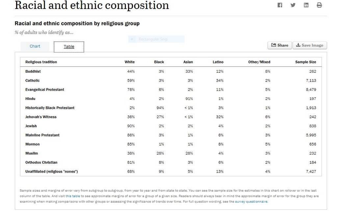This screenshot has width=337, height=218.
Task: Print the page using printer icon
Action: coord(319,5)
